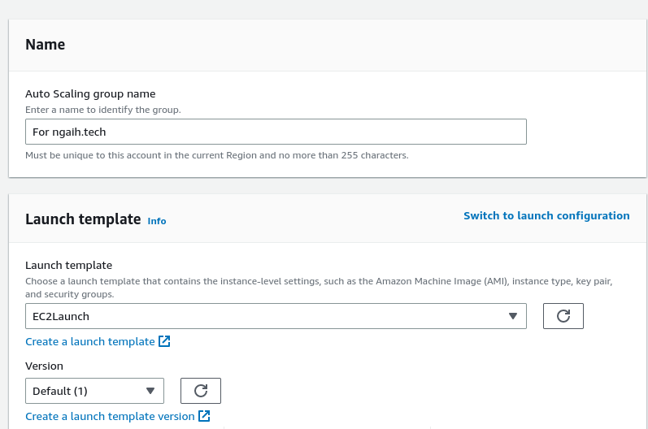648x429 pixels.
Task: Open the Create a launch template link
Action: click(x=90, y=342)
